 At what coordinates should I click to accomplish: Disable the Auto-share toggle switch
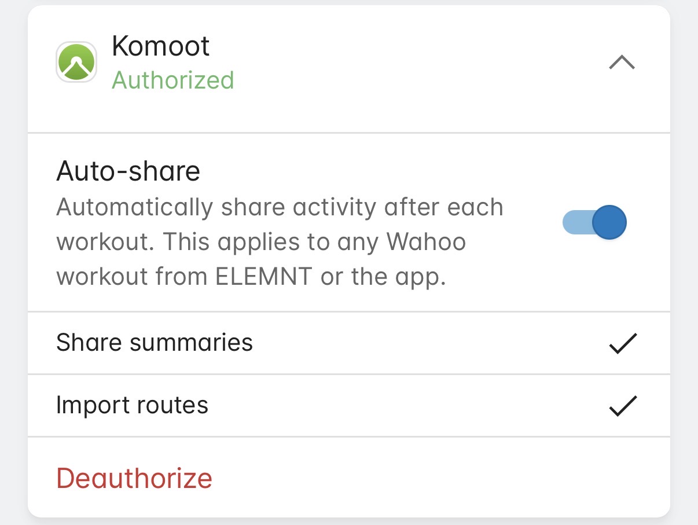click(x=594, y=222)
